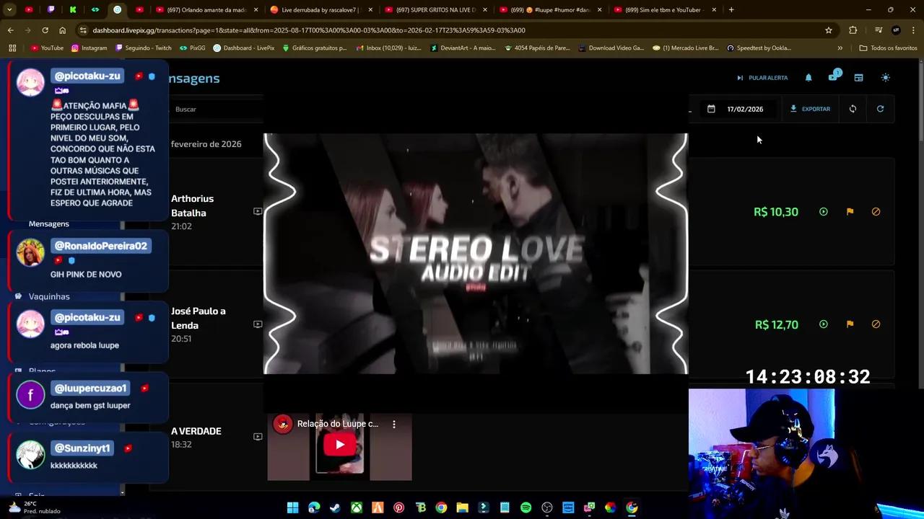The image size is (924, 519).
Task: Open a new browser tab
Action: click(x=731, y=10)
